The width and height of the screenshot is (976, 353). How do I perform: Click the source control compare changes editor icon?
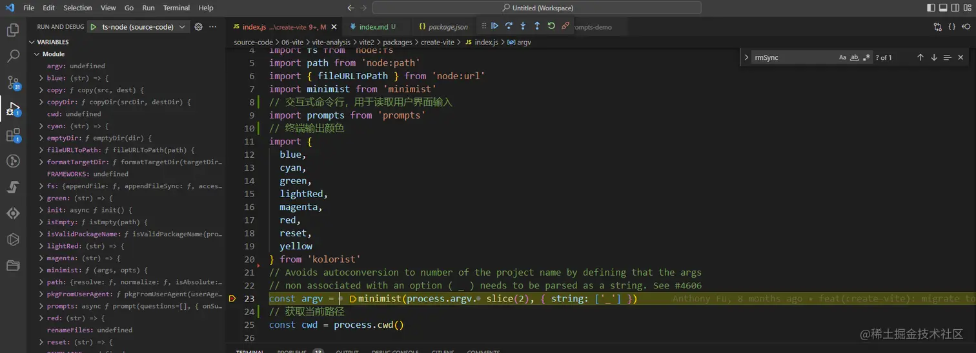pyautogui.click(x=938, y=27)
